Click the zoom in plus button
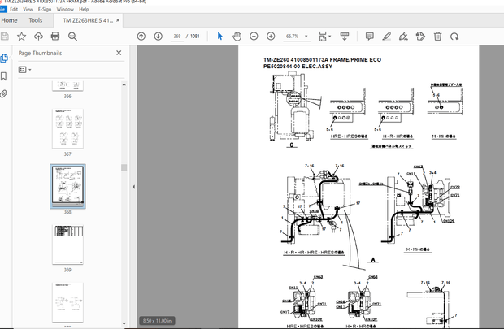This screenshot has width=504, height=329. tap(270, 37)
